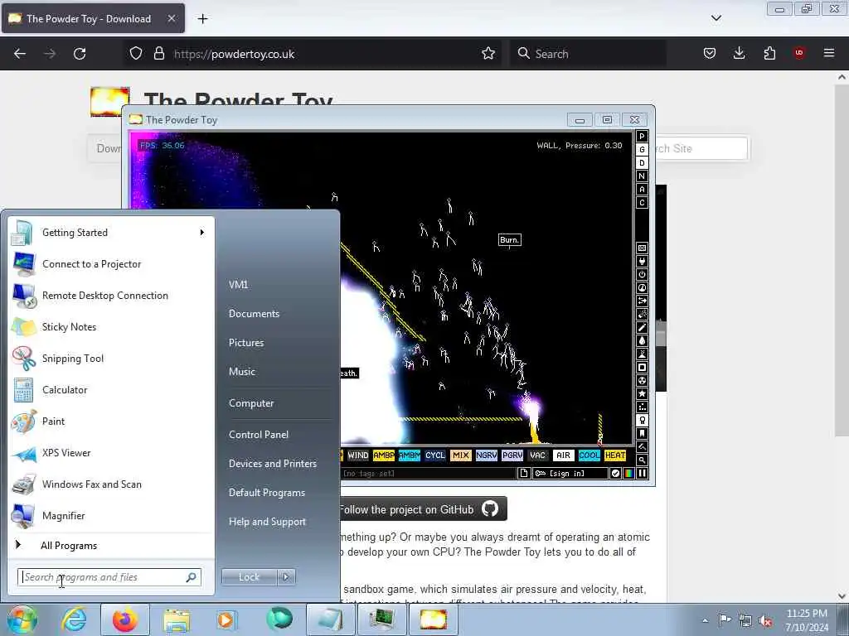Click the Lock button in Start menu
The height and width of the screenshot is (636, 849).
tap(249, 577)
